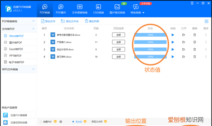Image resolution: width=212 pixels, height=126 pixels.
Task: Open more options for 产品简介.docx
Action: click(206, 42)
